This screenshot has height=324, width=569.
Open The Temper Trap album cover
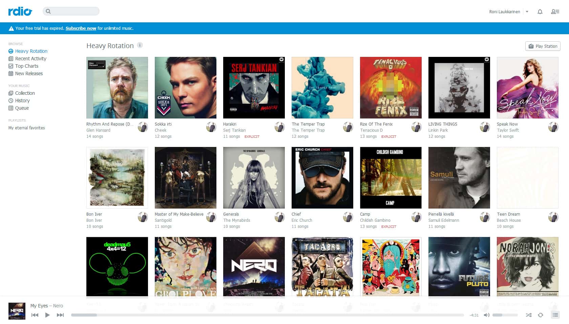tap(322, 88)
